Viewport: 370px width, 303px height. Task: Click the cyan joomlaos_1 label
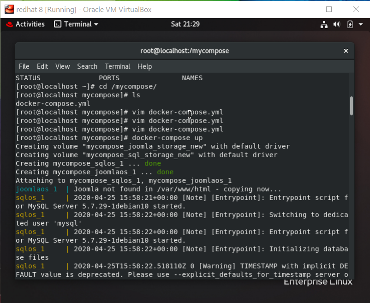coord(36,189)
